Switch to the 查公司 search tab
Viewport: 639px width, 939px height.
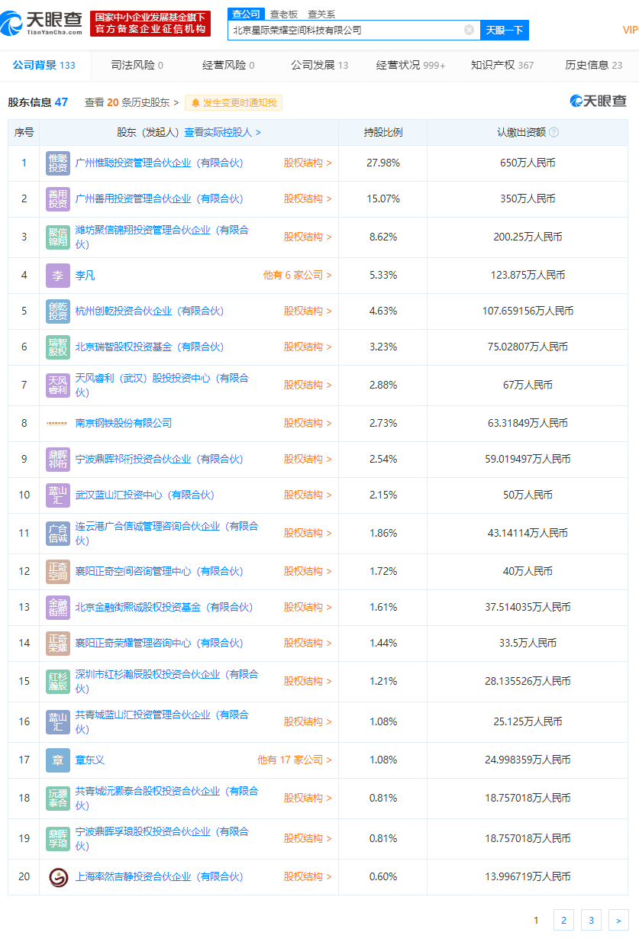pos(246,14)
